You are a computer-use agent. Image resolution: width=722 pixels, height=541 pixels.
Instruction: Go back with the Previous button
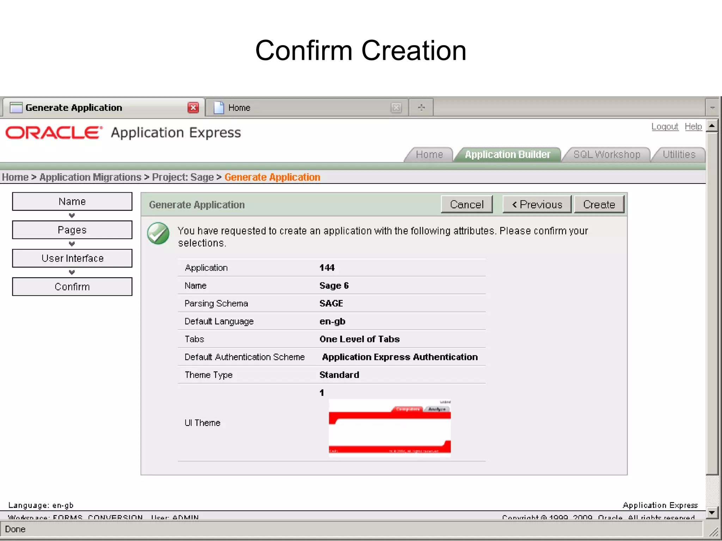tap(537, 204)
